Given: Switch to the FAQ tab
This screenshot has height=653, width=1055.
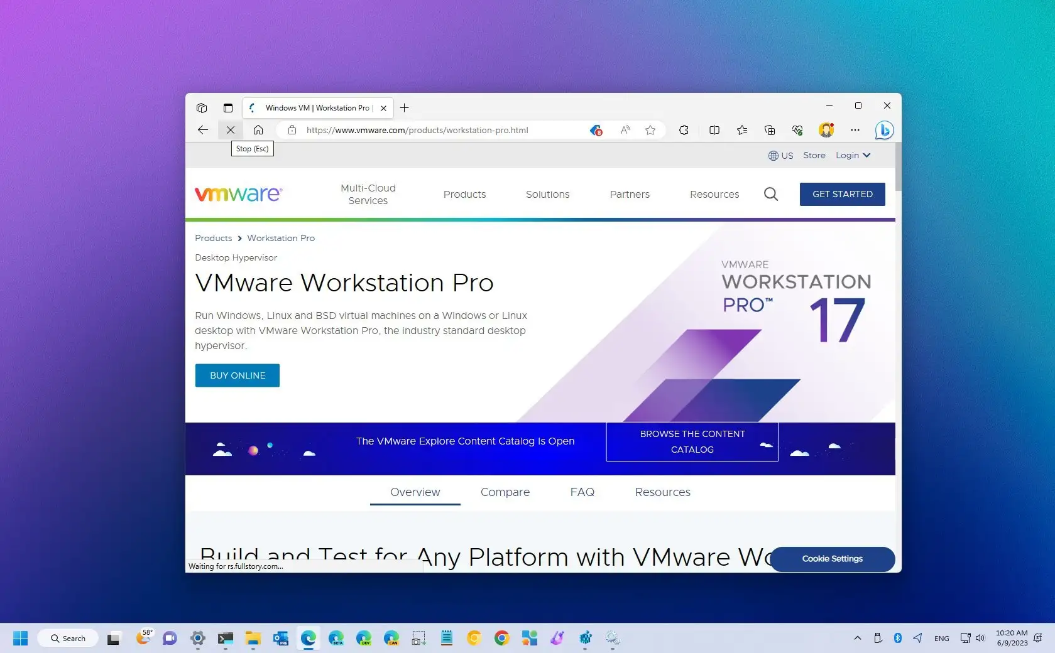Looking at the screenshot, I should pos(582,492).
